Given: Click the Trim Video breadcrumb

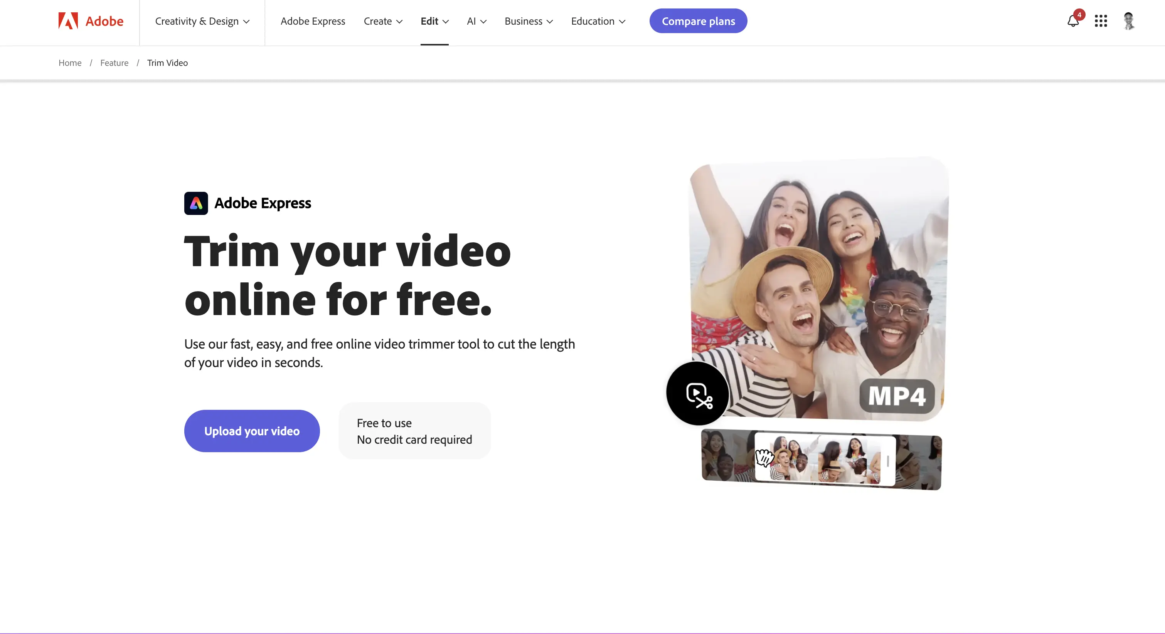Looking at the screenshot, I should pos(167,63).
